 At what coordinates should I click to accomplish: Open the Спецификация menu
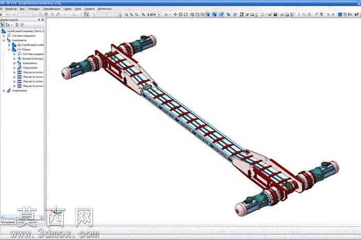pos(52,9)
